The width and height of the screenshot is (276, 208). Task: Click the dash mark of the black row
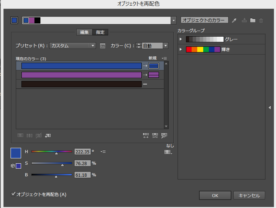[145, 84]
